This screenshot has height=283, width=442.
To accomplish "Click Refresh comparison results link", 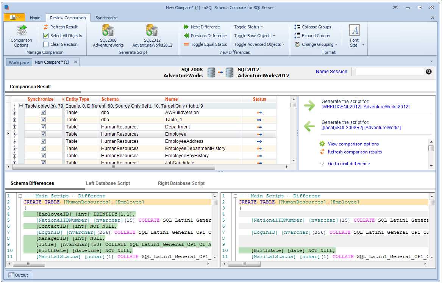I will (355, 152).
